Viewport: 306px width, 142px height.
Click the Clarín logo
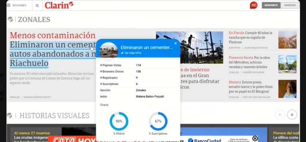coord(59,5)
